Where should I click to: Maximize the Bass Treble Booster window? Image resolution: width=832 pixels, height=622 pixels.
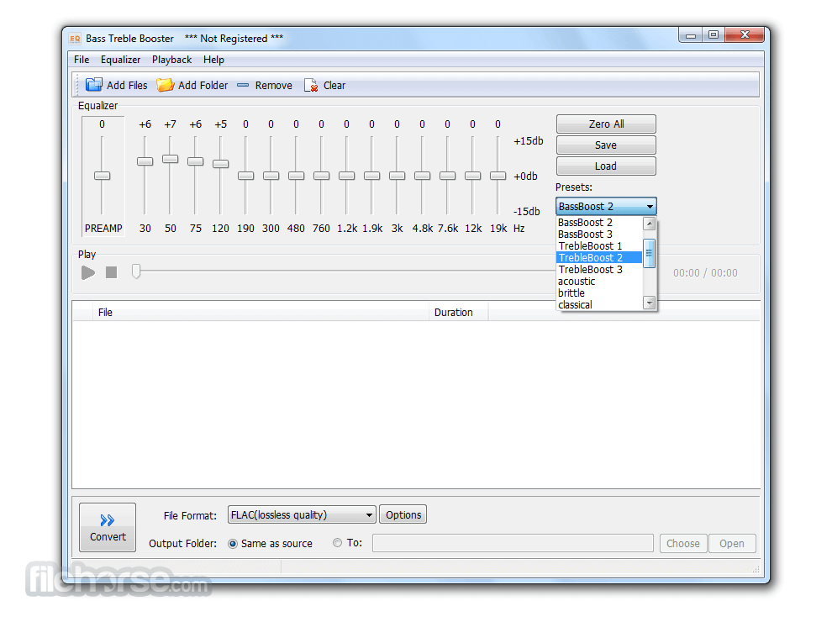click(x=714, y=35)
